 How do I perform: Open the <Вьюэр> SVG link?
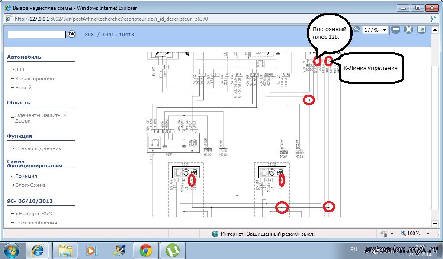(34, 214)
